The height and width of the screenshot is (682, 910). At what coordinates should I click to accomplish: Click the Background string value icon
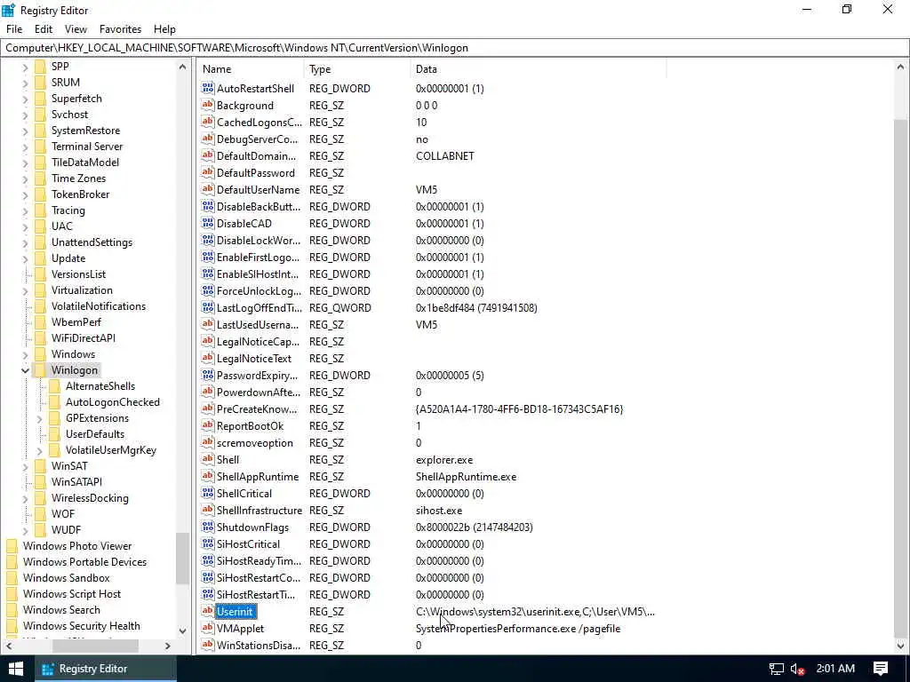tap(208, 105)
